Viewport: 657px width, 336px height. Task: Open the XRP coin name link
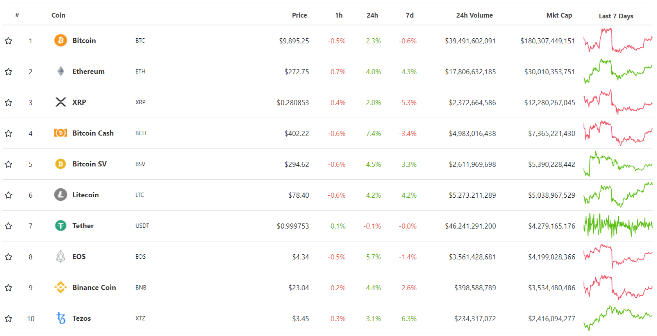click(x=79, y=102)
